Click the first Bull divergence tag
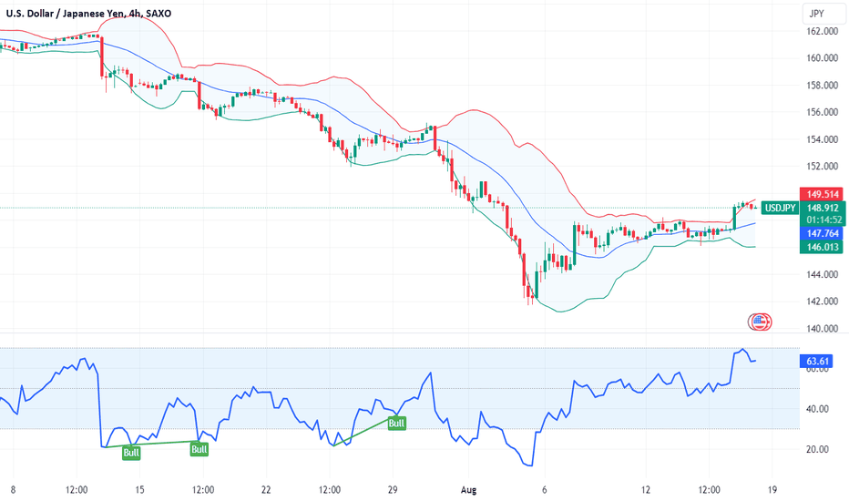The height and width of the screenshot is (501, 849). pyautogui.click(x=131, y=453)
